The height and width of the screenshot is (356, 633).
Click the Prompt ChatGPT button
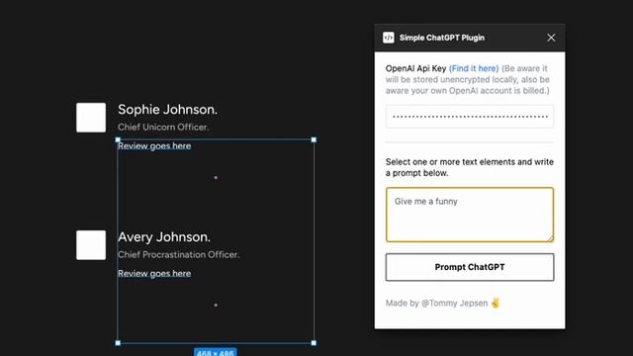(x=470, y=267)
